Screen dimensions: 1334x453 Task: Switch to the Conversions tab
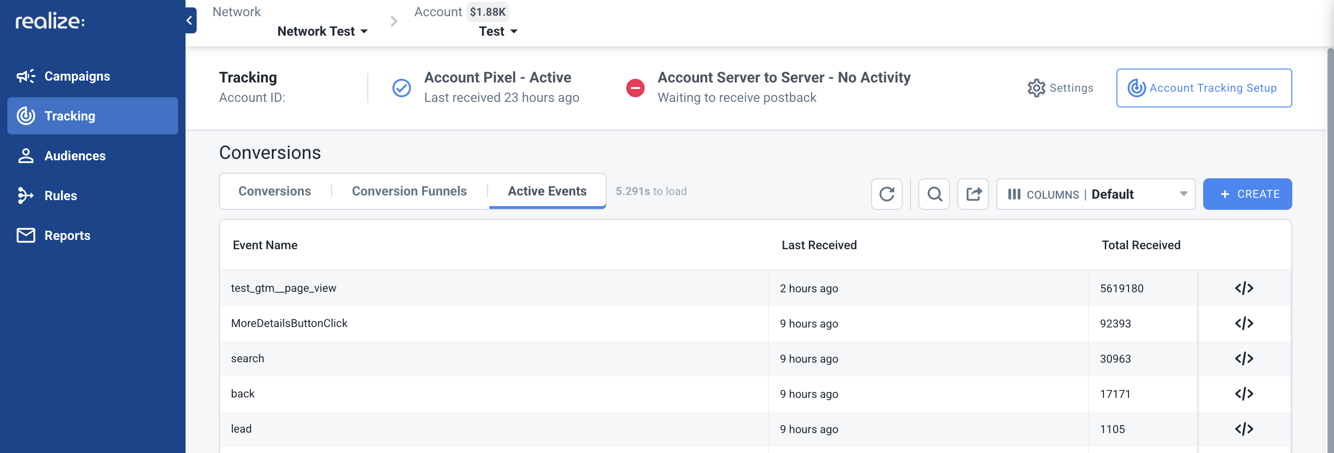275,191
